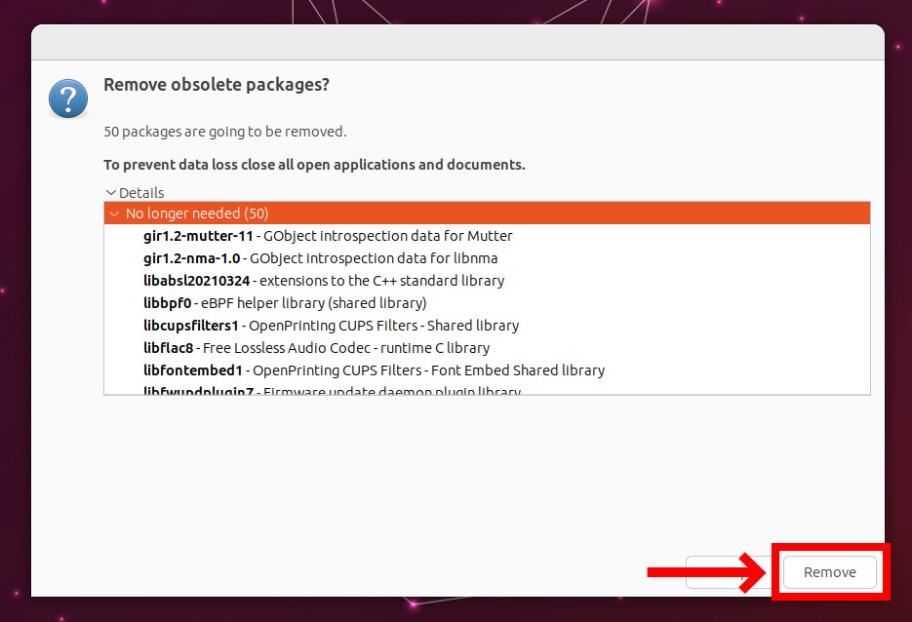Select the libabsl20210324 package row

point(487,281)
